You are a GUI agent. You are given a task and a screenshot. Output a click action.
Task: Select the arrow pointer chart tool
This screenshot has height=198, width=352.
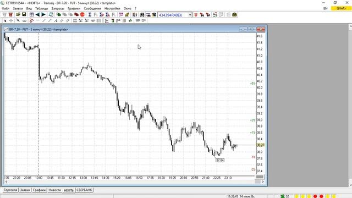point(5,21)
